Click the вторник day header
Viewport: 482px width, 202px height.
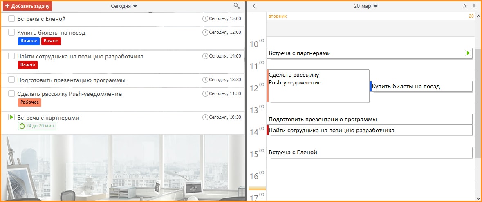click(278, 16)
